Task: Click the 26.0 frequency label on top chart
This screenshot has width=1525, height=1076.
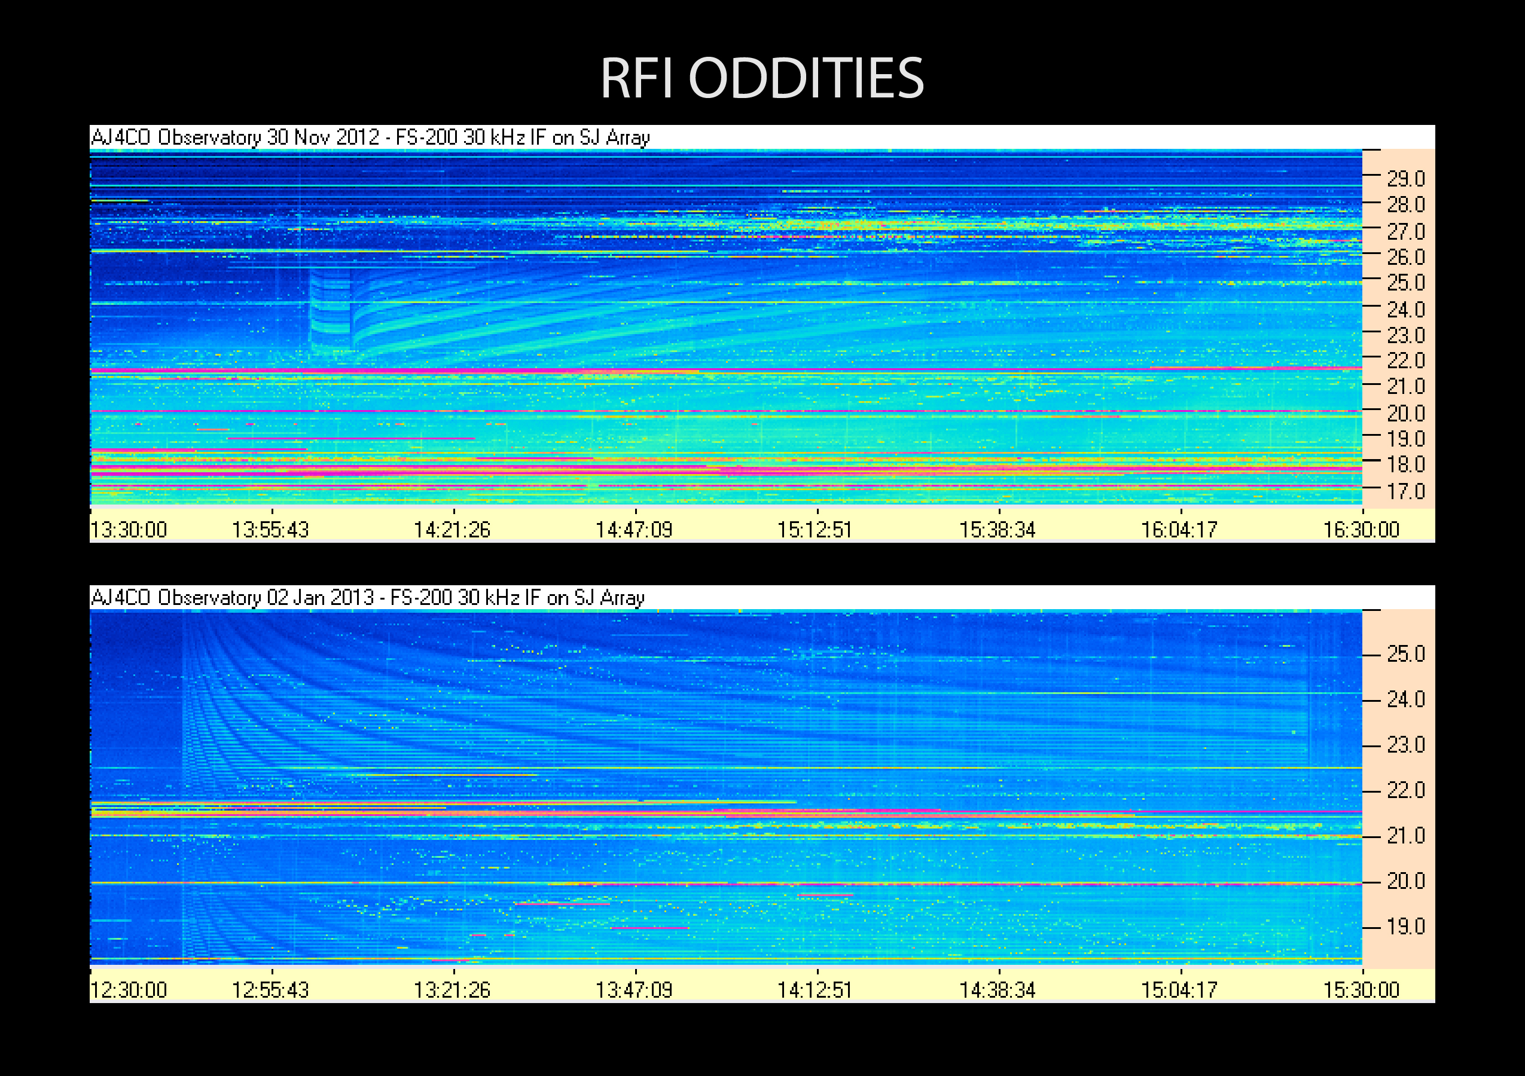Action: click(1405, 257)
